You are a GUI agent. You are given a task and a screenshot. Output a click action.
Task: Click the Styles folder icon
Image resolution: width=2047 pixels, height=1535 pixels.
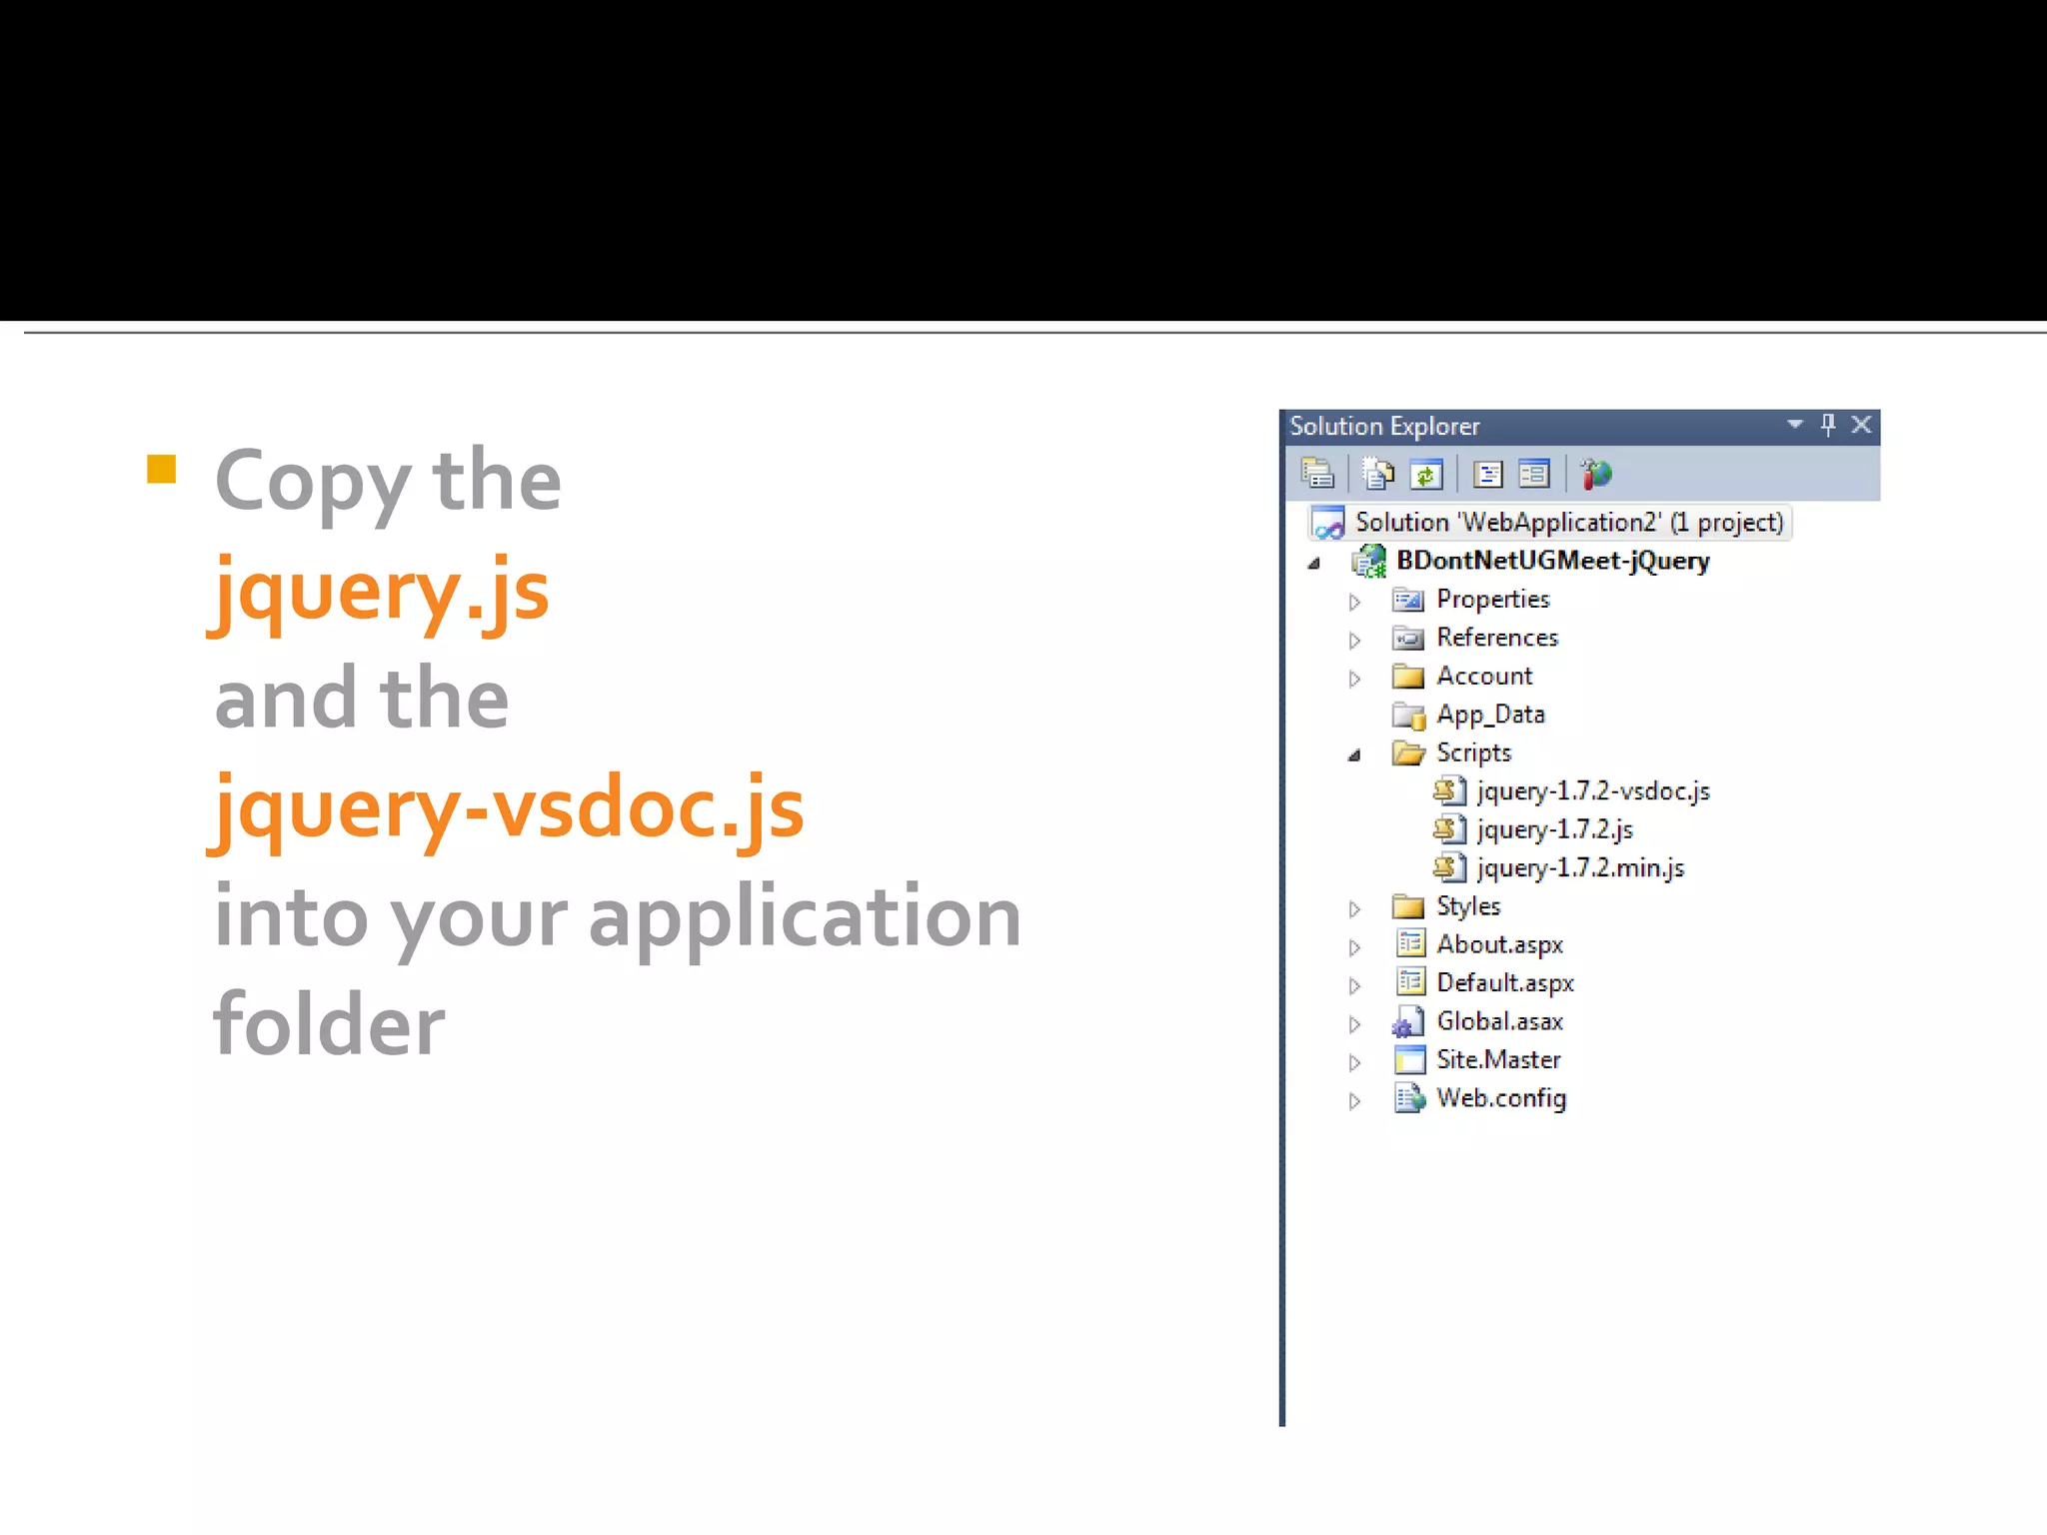click(x=1408, y=906)
